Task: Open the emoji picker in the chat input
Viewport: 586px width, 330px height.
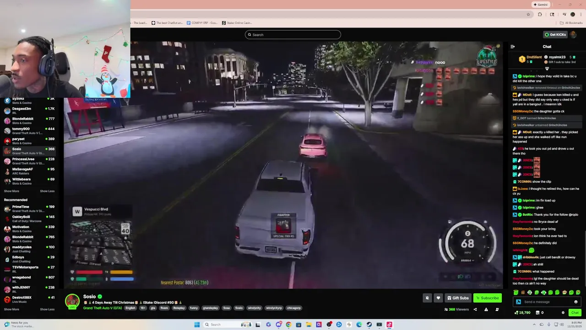Action: point(576,302)
